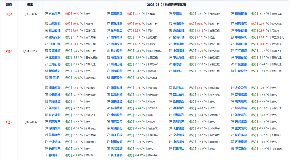This screenshot has width=290, height=161.
Task: Click the 陕西黑猫 stock link
Action: 241,108
